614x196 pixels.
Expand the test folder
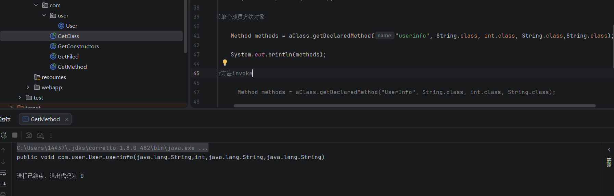tap(20, 97)
